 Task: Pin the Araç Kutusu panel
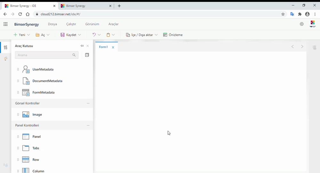point(82,46)
